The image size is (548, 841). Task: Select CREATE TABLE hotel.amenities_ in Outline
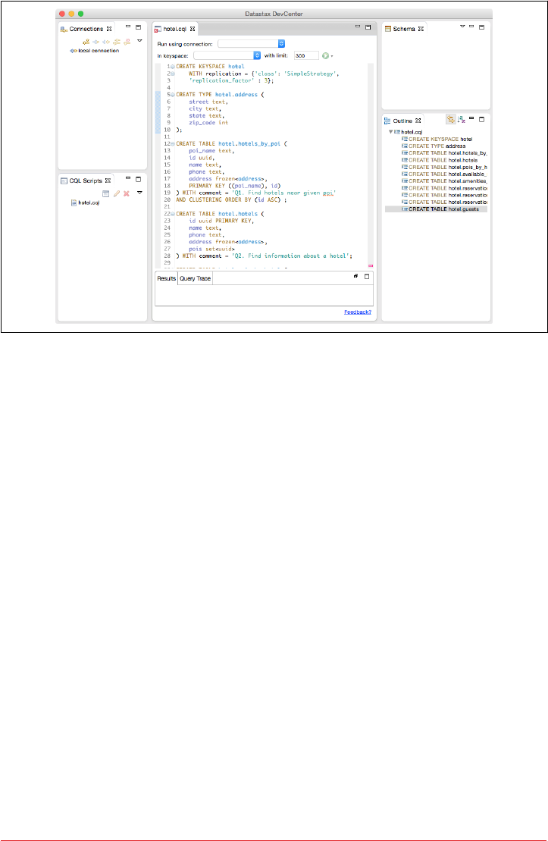click(444, 181)
